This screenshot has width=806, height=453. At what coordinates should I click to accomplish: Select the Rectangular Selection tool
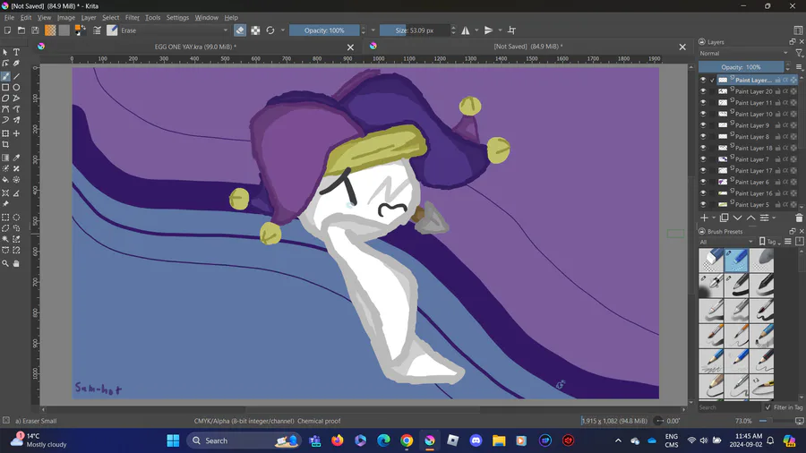pyautogui.click(x=5, y=218)
